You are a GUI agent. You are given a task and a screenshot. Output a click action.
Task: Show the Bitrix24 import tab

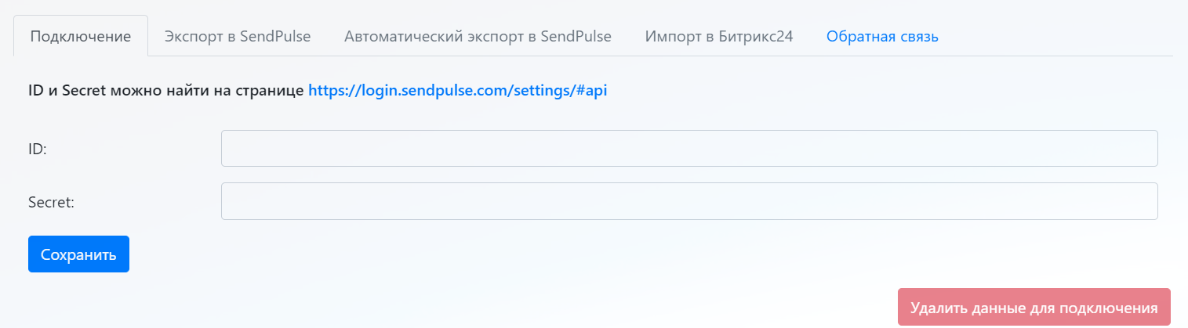(719, 36)
